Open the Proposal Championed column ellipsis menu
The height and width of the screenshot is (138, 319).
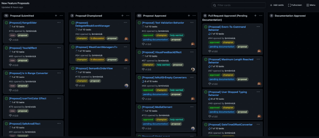point(127,16)
